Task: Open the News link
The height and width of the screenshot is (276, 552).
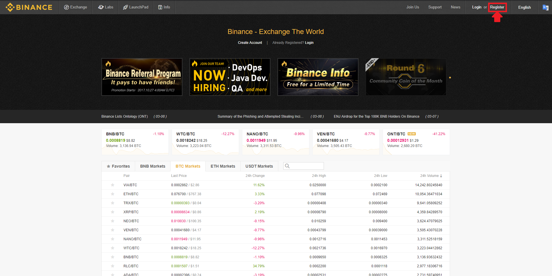Action: pos(455,7)
